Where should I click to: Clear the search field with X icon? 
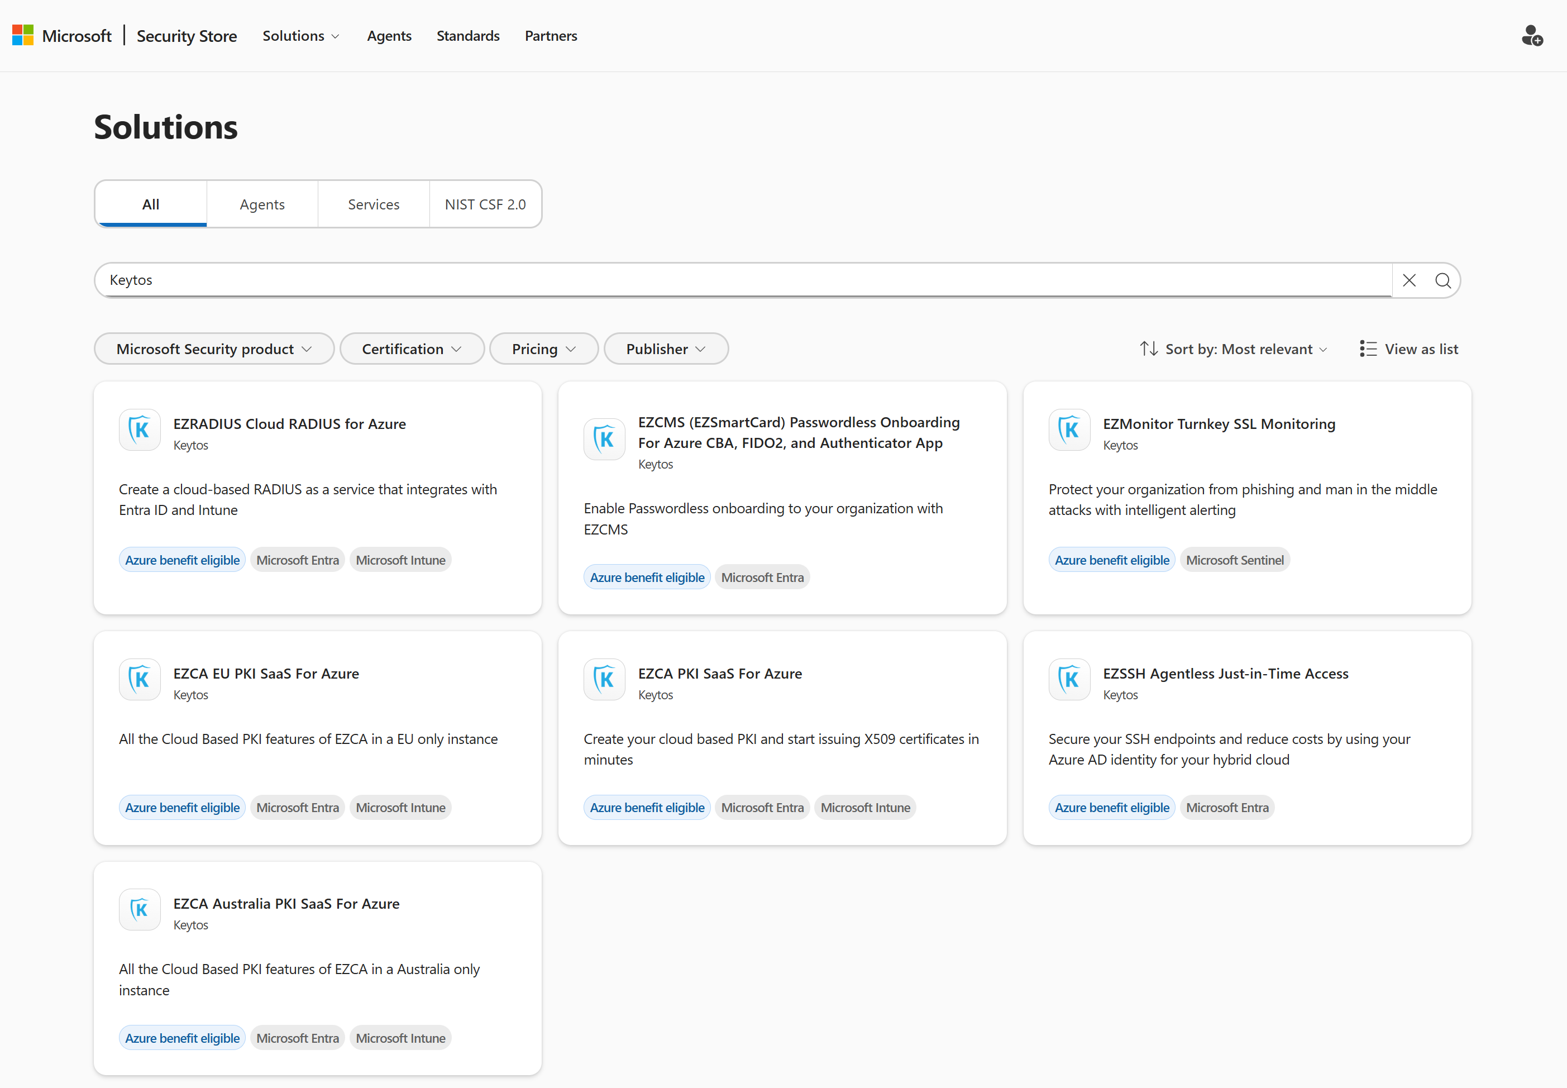point(1409,280)
